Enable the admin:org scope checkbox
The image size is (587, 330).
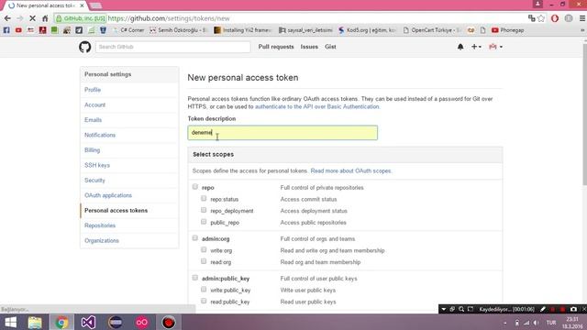195,237
